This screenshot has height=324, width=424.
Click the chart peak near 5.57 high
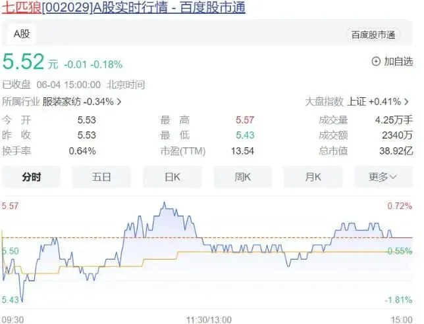coord(164,202)
